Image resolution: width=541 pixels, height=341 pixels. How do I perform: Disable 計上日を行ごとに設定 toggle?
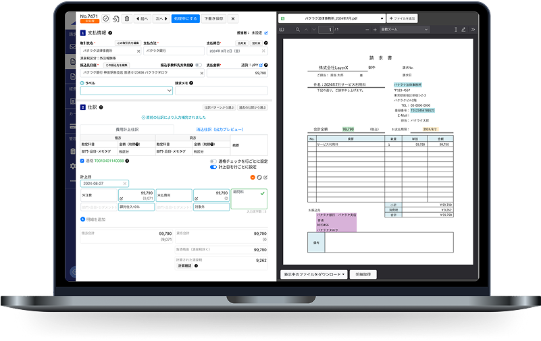213,167
